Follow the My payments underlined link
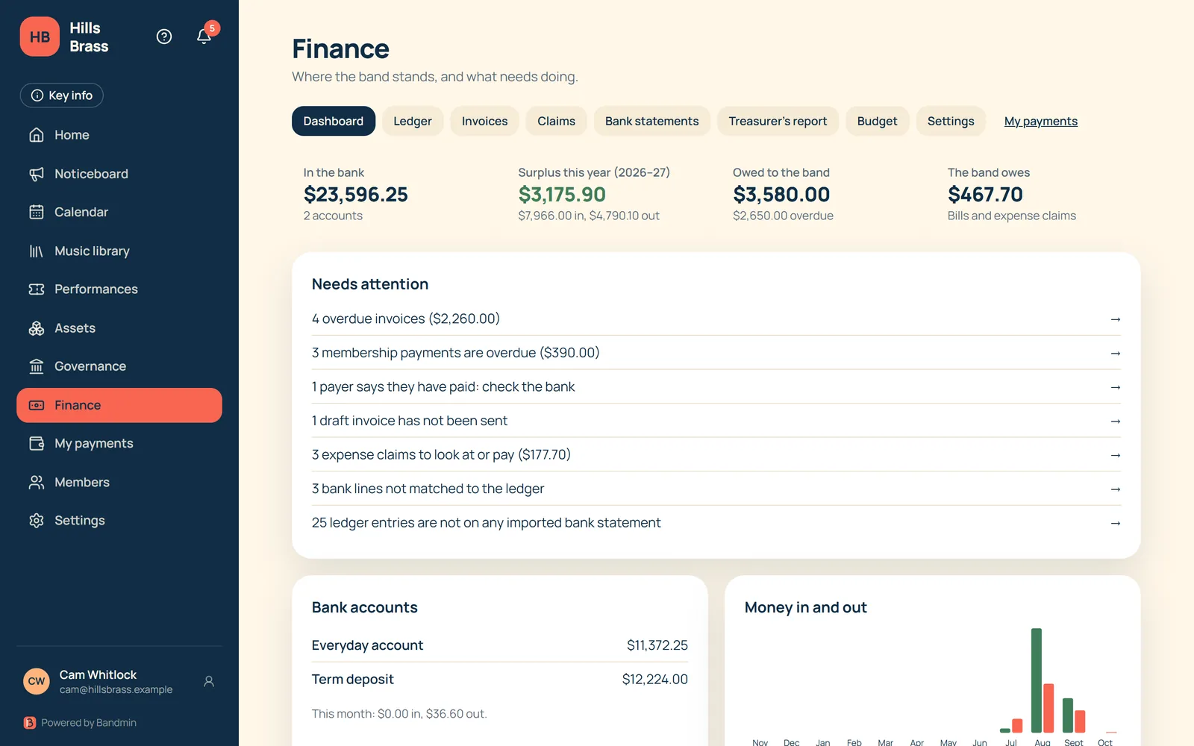 tap(1041, 122)
